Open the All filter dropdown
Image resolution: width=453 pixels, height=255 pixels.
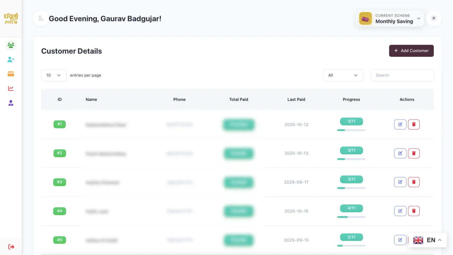tap(343, 75)
